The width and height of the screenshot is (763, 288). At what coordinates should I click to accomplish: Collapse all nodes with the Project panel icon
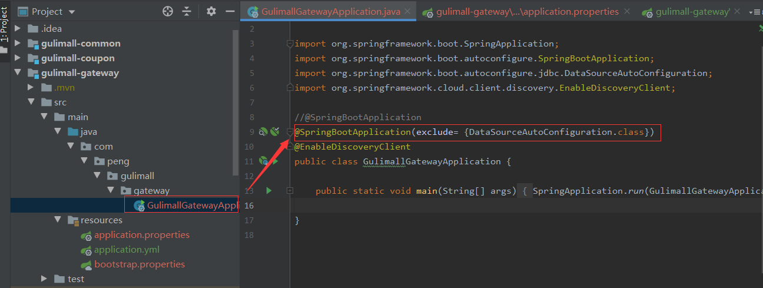coord(187,11)
